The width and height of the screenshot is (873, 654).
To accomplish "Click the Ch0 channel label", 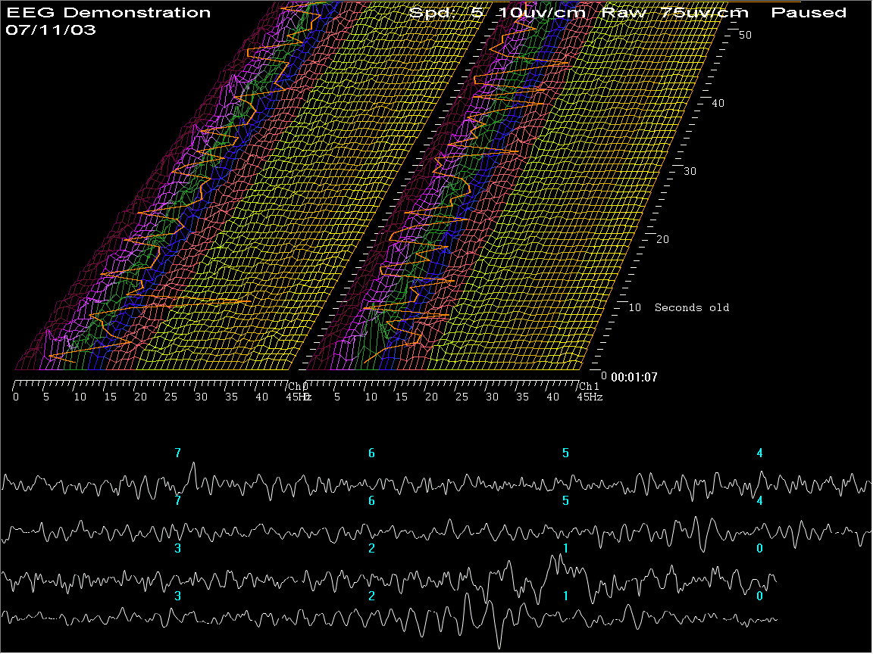I will tap(294, 386).
